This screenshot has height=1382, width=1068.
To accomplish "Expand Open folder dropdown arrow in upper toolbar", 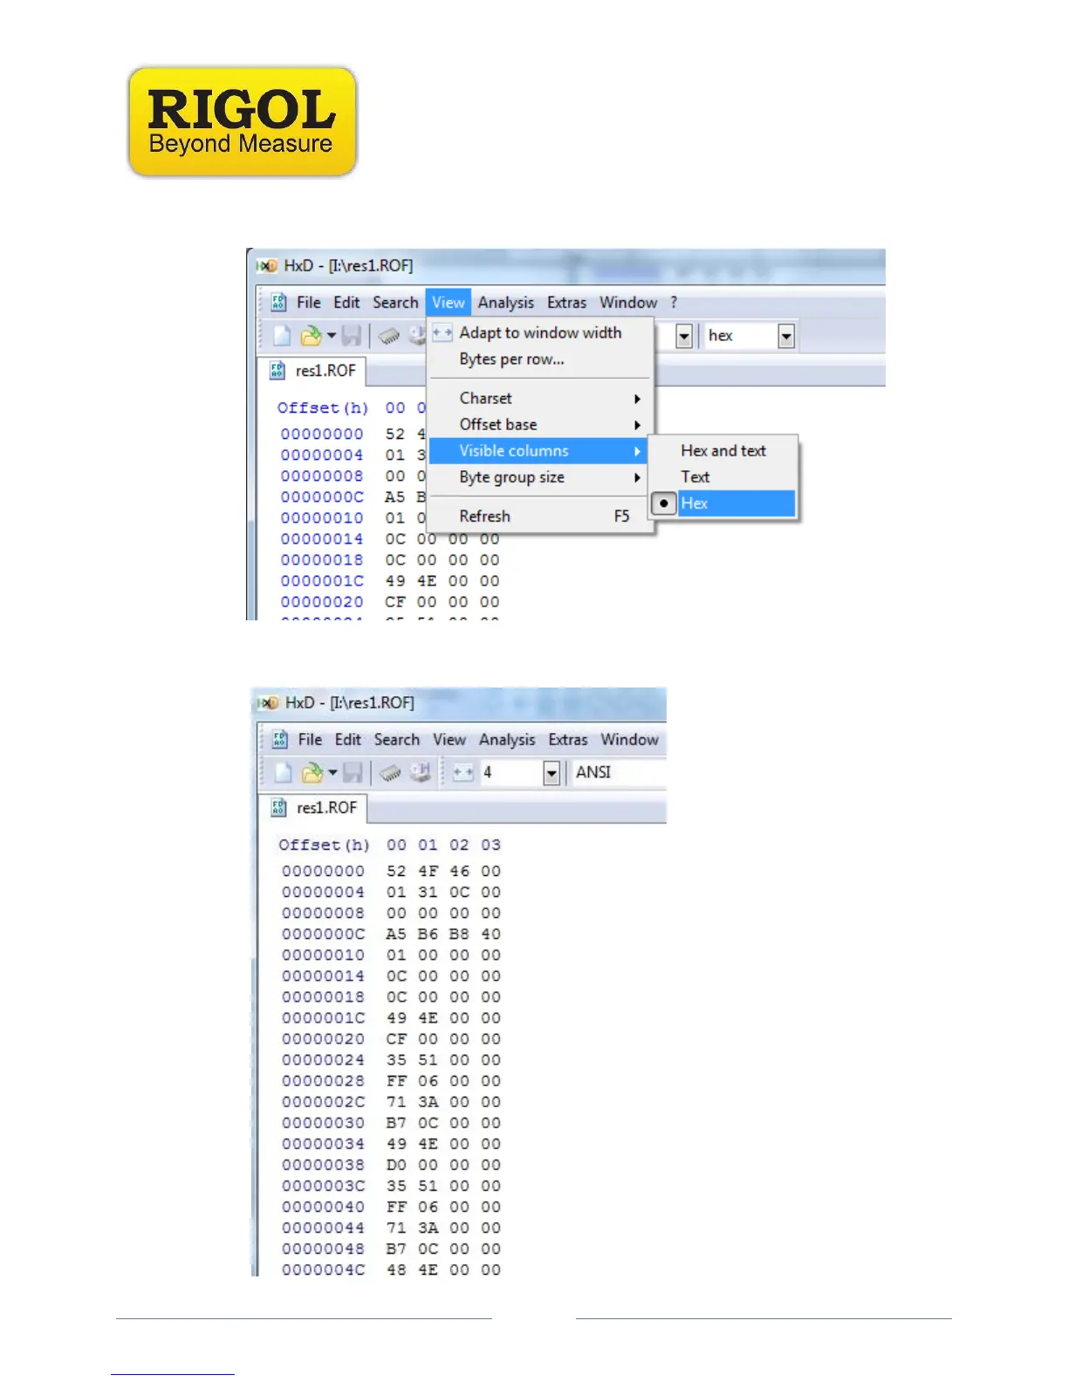I will 332,335.
